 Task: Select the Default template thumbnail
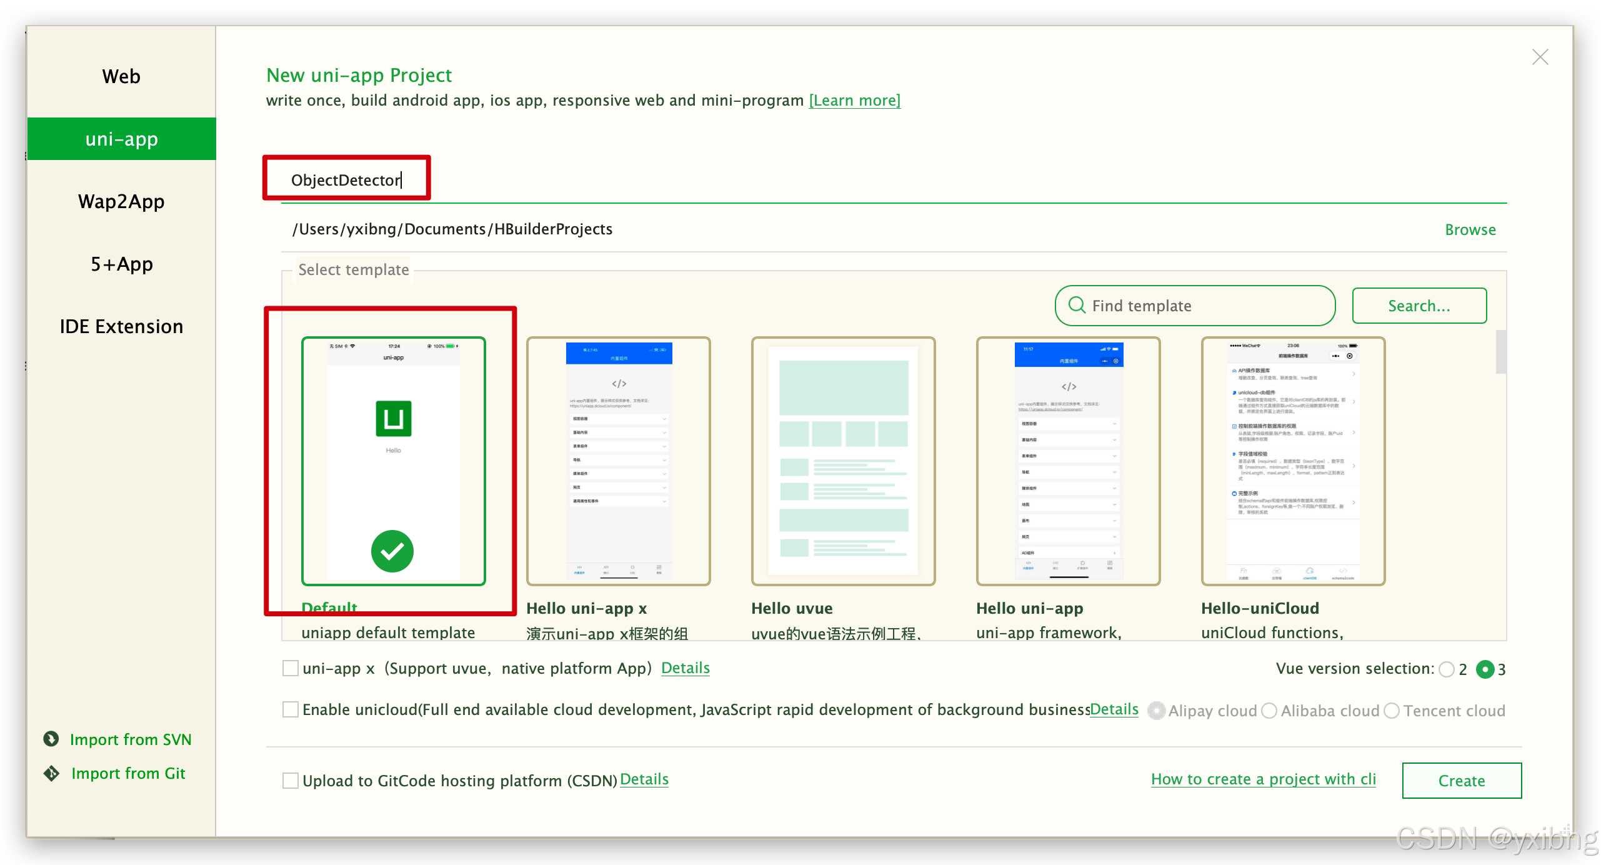393,461
